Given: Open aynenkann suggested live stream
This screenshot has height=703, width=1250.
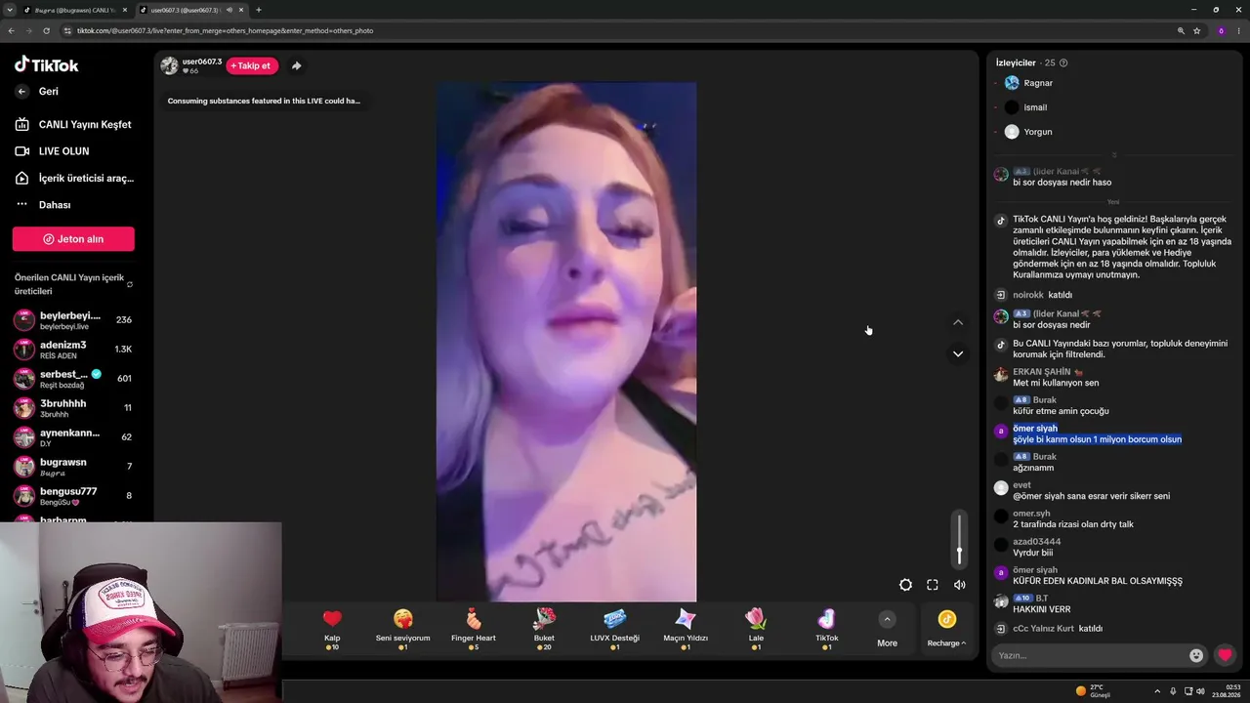Looking at the screenshot, I should [x=73, y=436].
